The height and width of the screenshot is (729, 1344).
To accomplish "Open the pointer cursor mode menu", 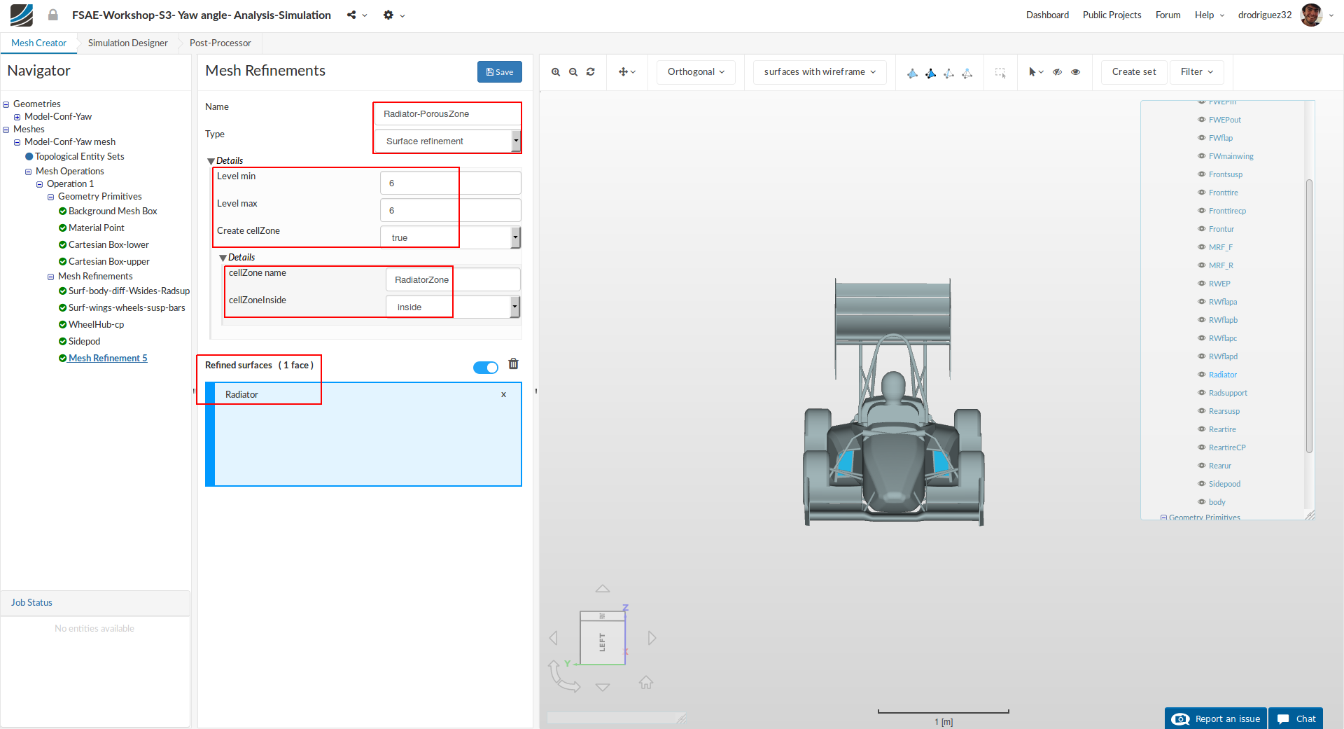I will coord(1036,72).
